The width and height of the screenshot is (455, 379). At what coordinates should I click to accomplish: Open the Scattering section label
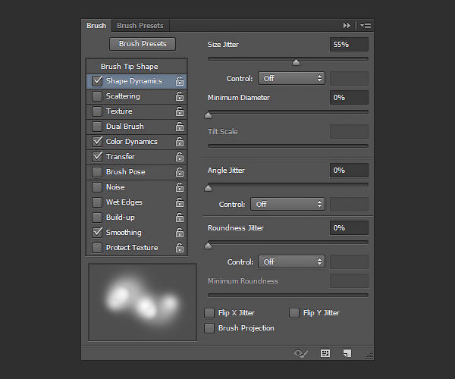point(123,96)
